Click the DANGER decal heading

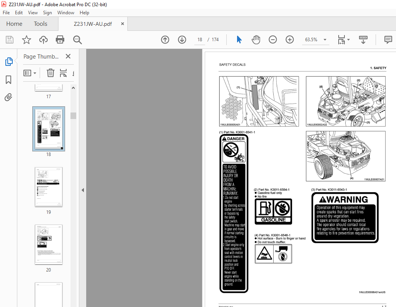pos(234,139)
